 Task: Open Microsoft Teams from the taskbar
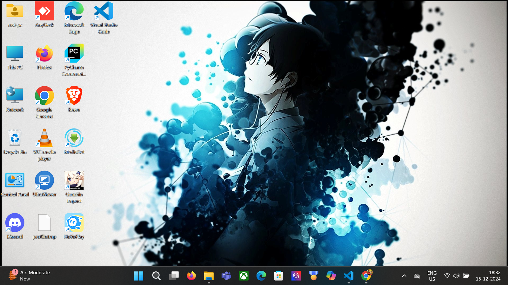point(226,276)
